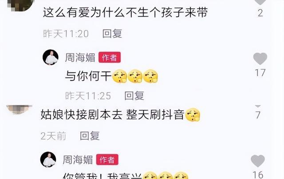Image resolution: width=284 pixels, height=179 pixels.
Task: Reply to the comment posted 2天前
Action: tap(90, 136)
